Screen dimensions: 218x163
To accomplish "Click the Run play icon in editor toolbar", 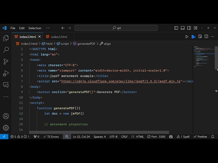I will point(187,37).
